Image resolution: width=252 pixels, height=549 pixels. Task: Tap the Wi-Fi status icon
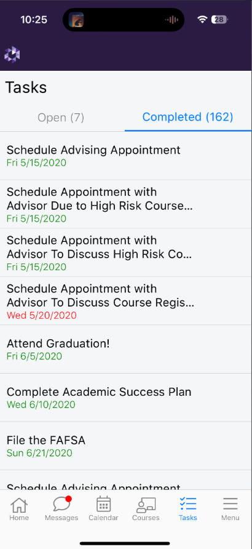(202, 20)
